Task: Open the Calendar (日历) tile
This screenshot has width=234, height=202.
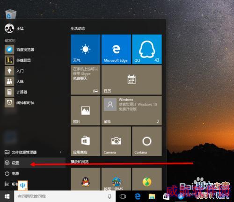Action: (x=132, y=80)
